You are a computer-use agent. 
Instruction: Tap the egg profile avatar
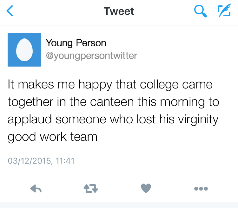24,50
